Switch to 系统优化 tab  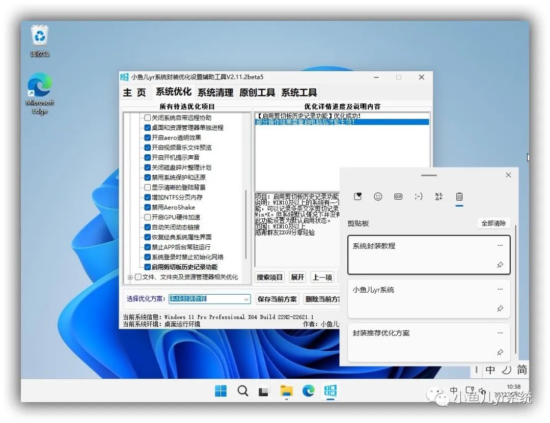(174, 92)
